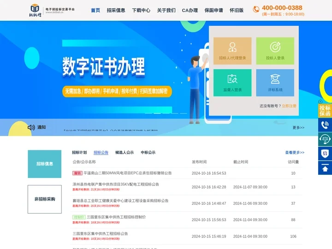The height and width of the screenshot is (249, 332).
Task: Select 非招标采购 category button
Action: coord(44,199)
